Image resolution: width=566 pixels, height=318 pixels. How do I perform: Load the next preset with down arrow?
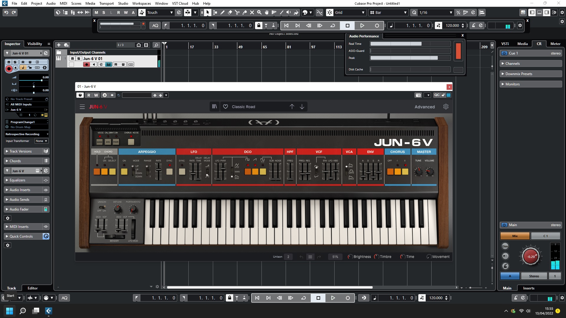point(302,107)
